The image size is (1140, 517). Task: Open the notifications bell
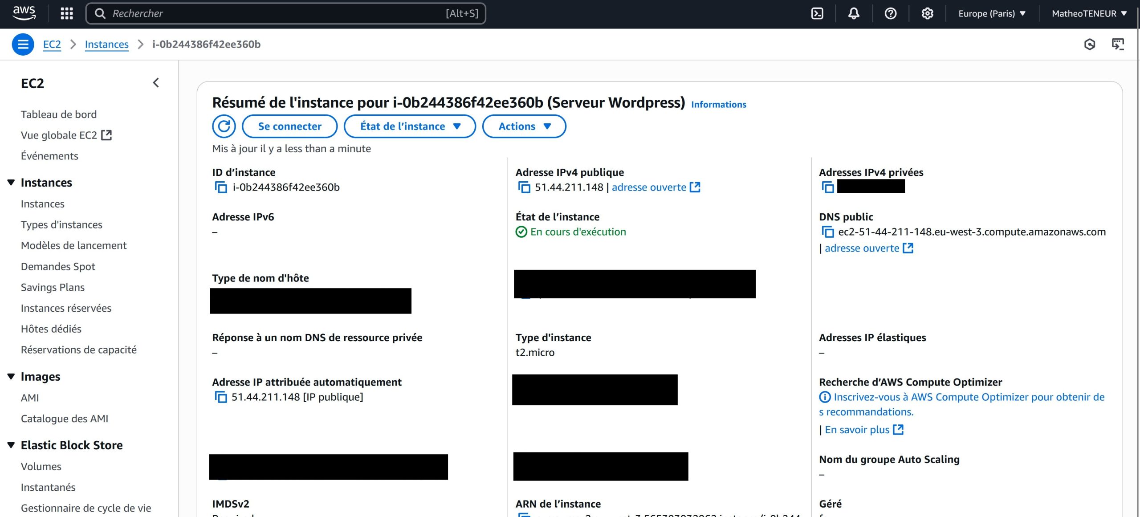[x=854, y=13]
